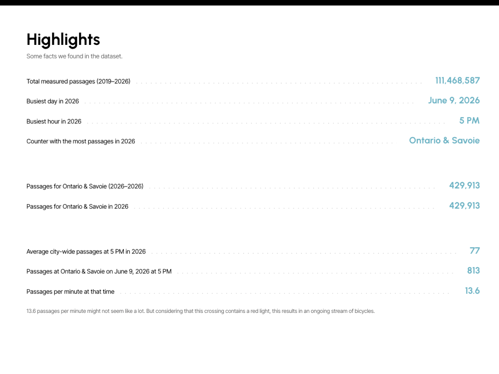The width and height of the screenshot is (499, 374).
Task: Click the busiest hour value 5 PM
Action: tap(469, 121)
